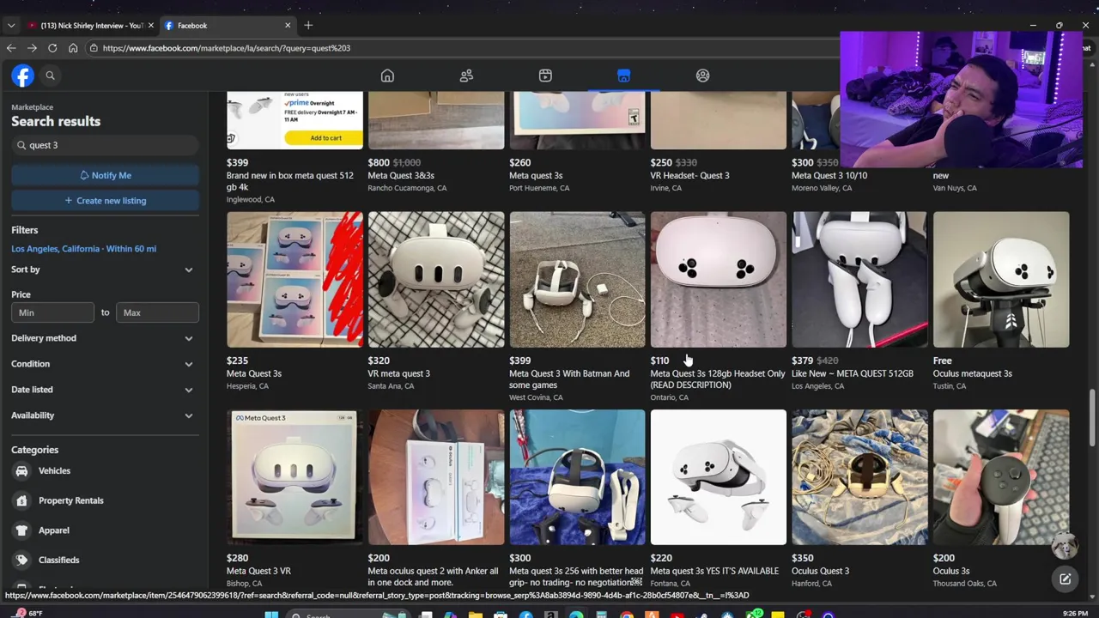The height and width of the screenshot is (618, 1099).
Task: Open the $300 quest 3s 256 listing thumbnail
Action: (577, 477)
